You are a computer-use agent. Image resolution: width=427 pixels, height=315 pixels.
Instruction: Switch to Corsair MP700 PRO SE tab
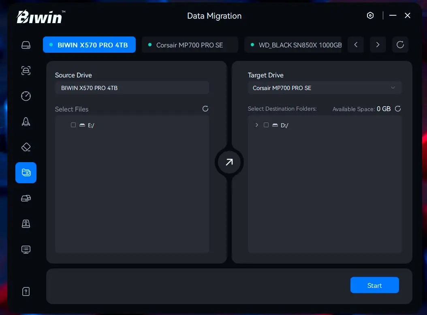pyautogui.click(x=190, y=45)
